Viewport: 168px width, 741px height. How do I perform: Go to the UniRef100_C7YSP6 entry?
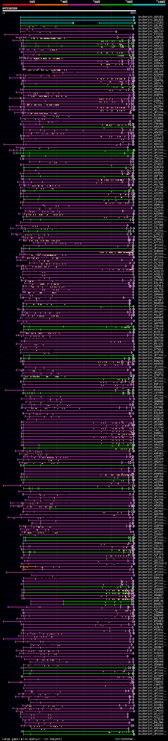[x=151, y=104]
